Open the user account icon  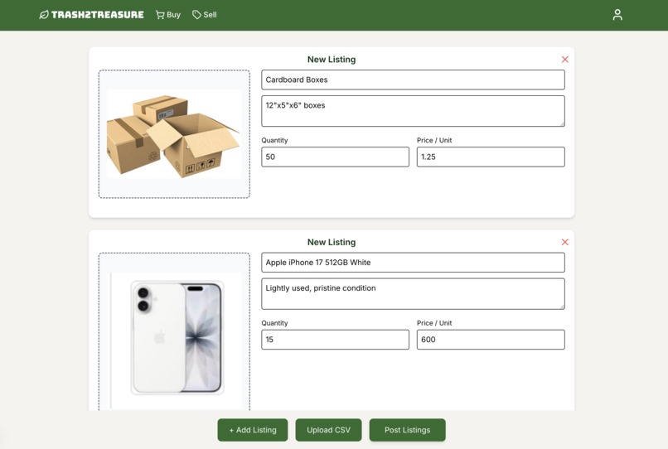(617, 15)
